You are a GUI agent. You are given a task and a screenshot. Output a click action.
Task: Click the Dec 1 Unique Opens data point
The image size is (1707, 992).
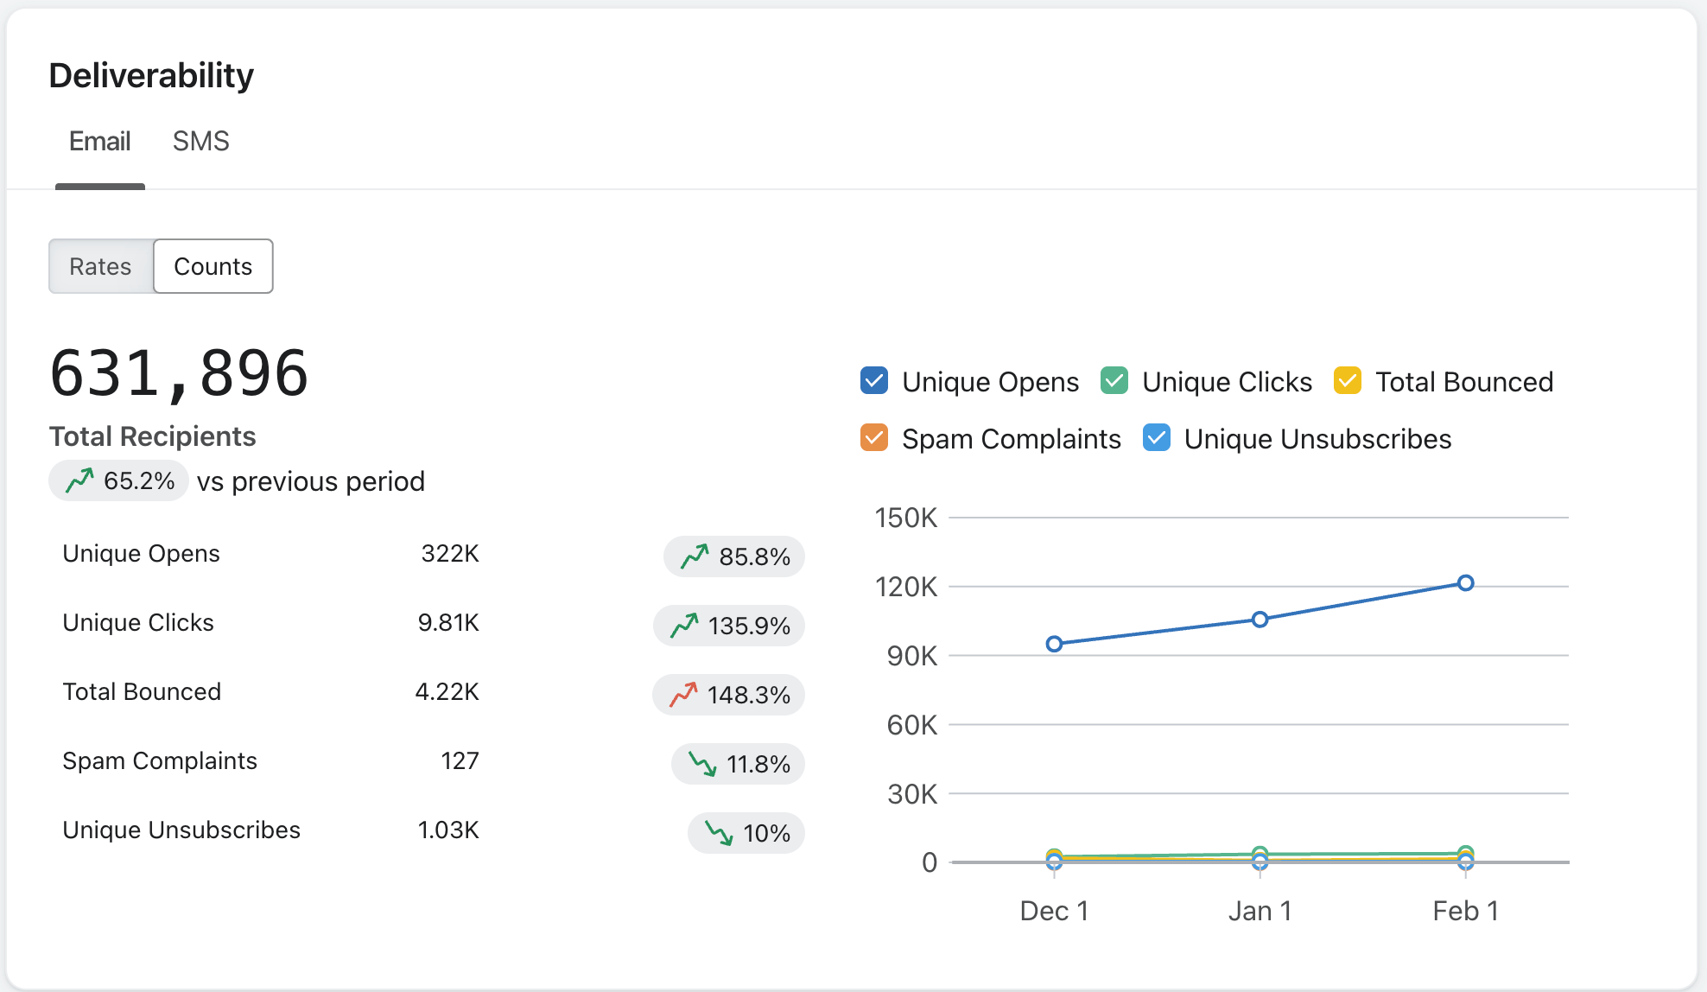(x=1054, y=644)
